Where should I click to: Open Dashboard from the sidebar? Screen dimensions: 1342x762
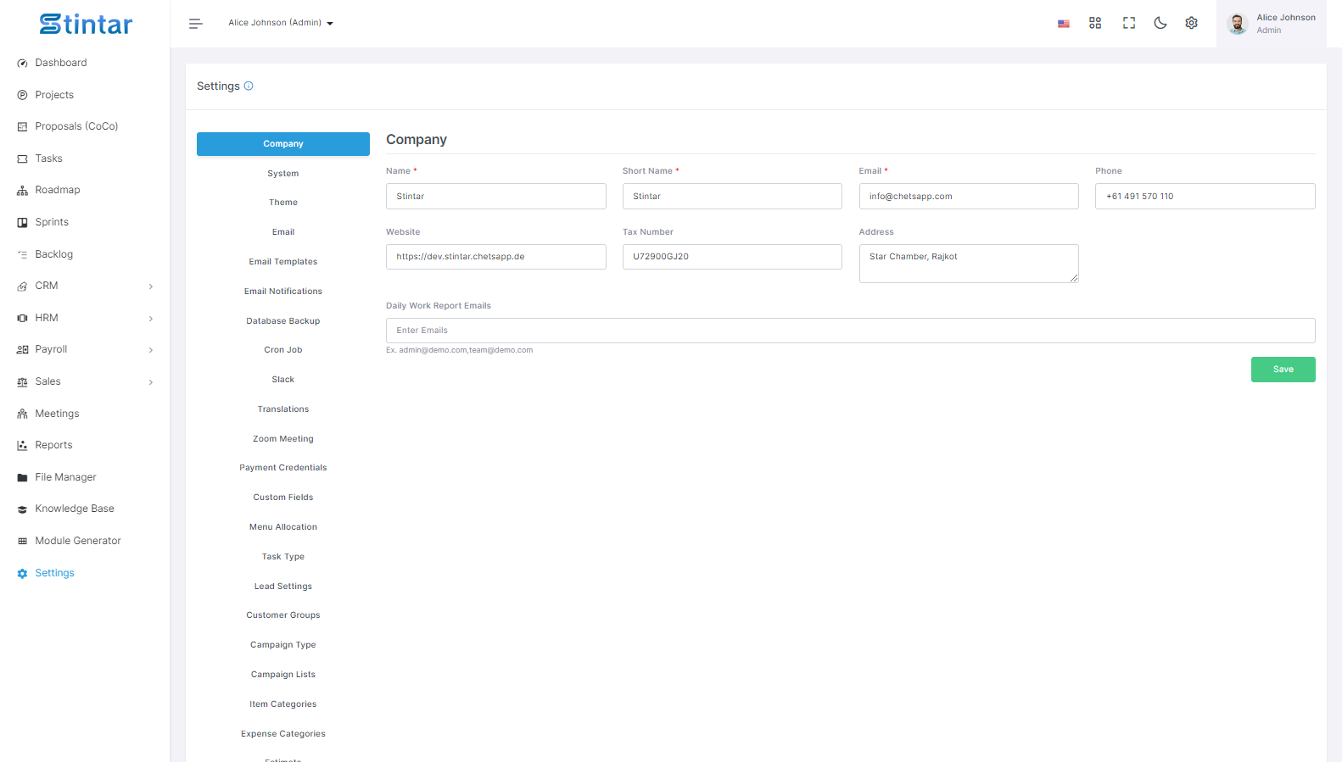[60, 63]
